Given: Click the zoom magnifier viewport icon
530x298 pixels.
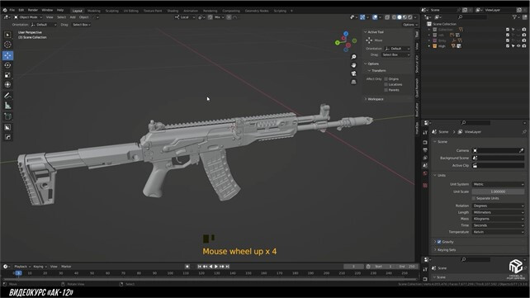Looking at the screenshot, I should (x=353, y=57).
